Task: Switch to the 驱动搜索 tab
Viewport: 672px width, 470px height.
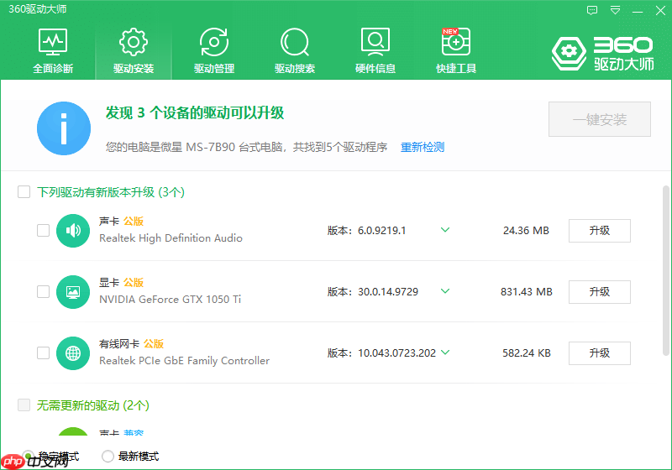Action: point(295,51)
